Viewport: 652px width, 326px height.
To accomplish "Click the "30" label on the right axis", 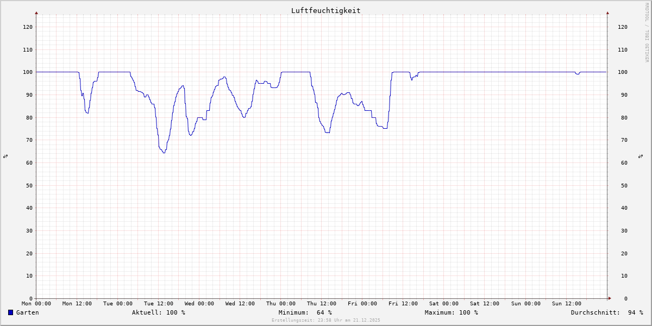I will click(624, 230).
